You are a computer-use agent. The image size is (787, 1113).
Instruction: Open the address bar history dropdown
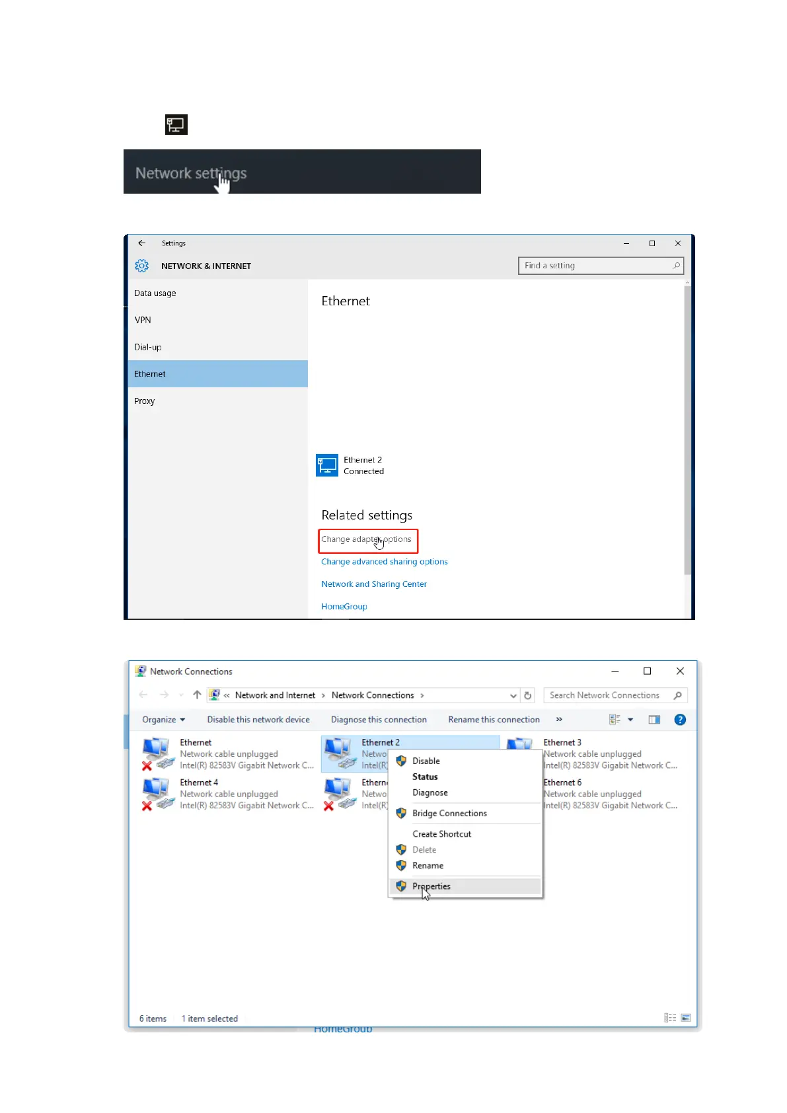pyautogui.click(x=513, y=695)
